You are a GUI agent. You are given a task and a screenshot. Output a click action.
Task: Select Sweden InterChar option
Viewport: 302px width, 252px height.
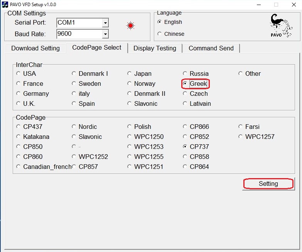(x=86, y=83)
